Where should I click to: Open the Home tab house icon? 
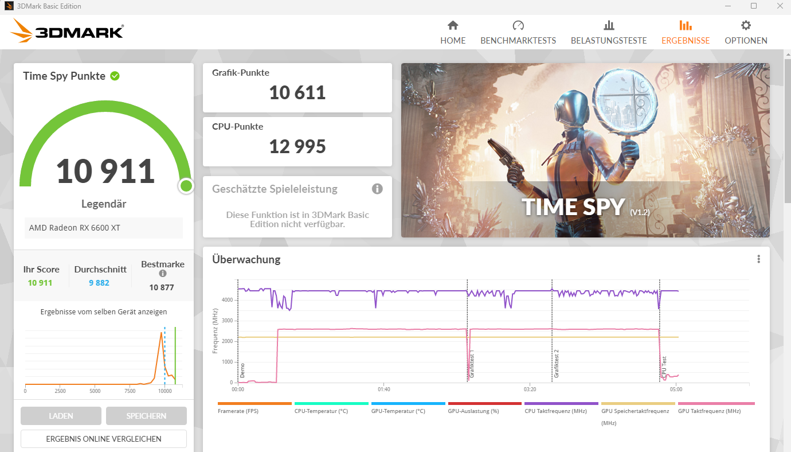click(453, 25)
